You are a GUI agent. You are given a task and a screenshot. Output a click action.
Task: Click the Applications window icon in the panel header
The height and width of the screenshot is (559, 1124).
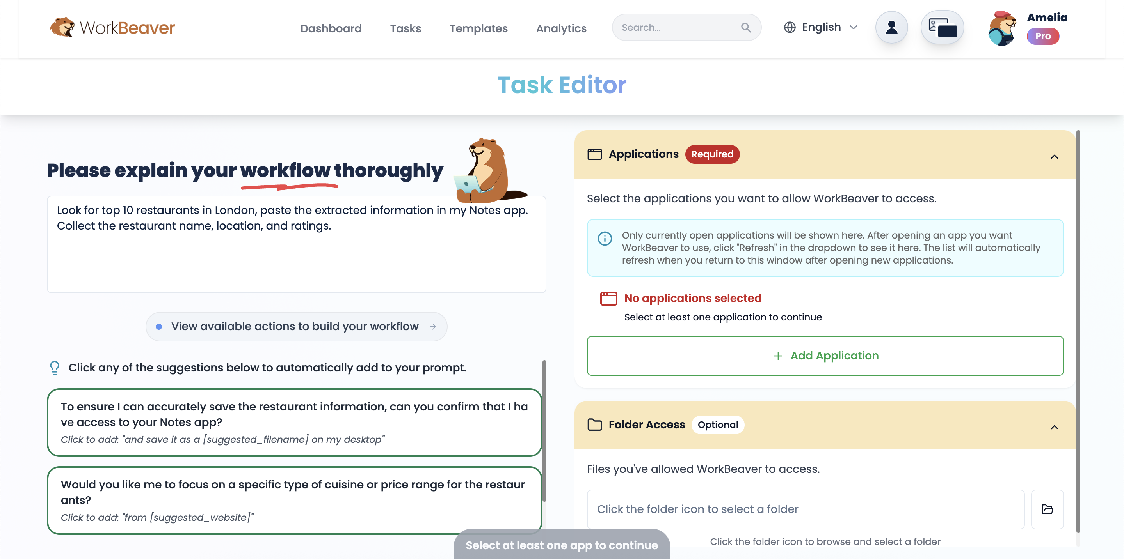point(594,154)
